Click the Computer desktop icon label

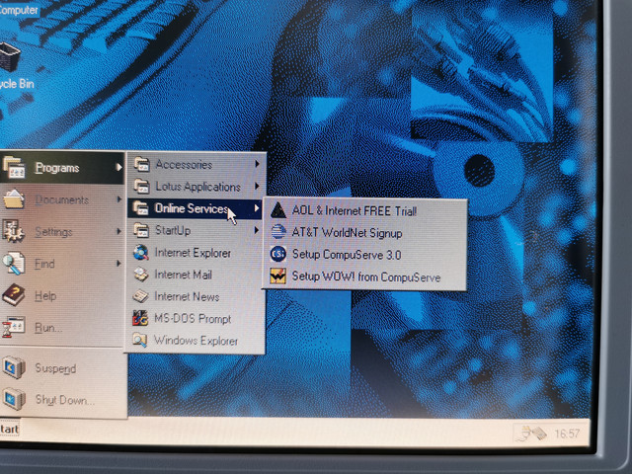coord(19,10)
